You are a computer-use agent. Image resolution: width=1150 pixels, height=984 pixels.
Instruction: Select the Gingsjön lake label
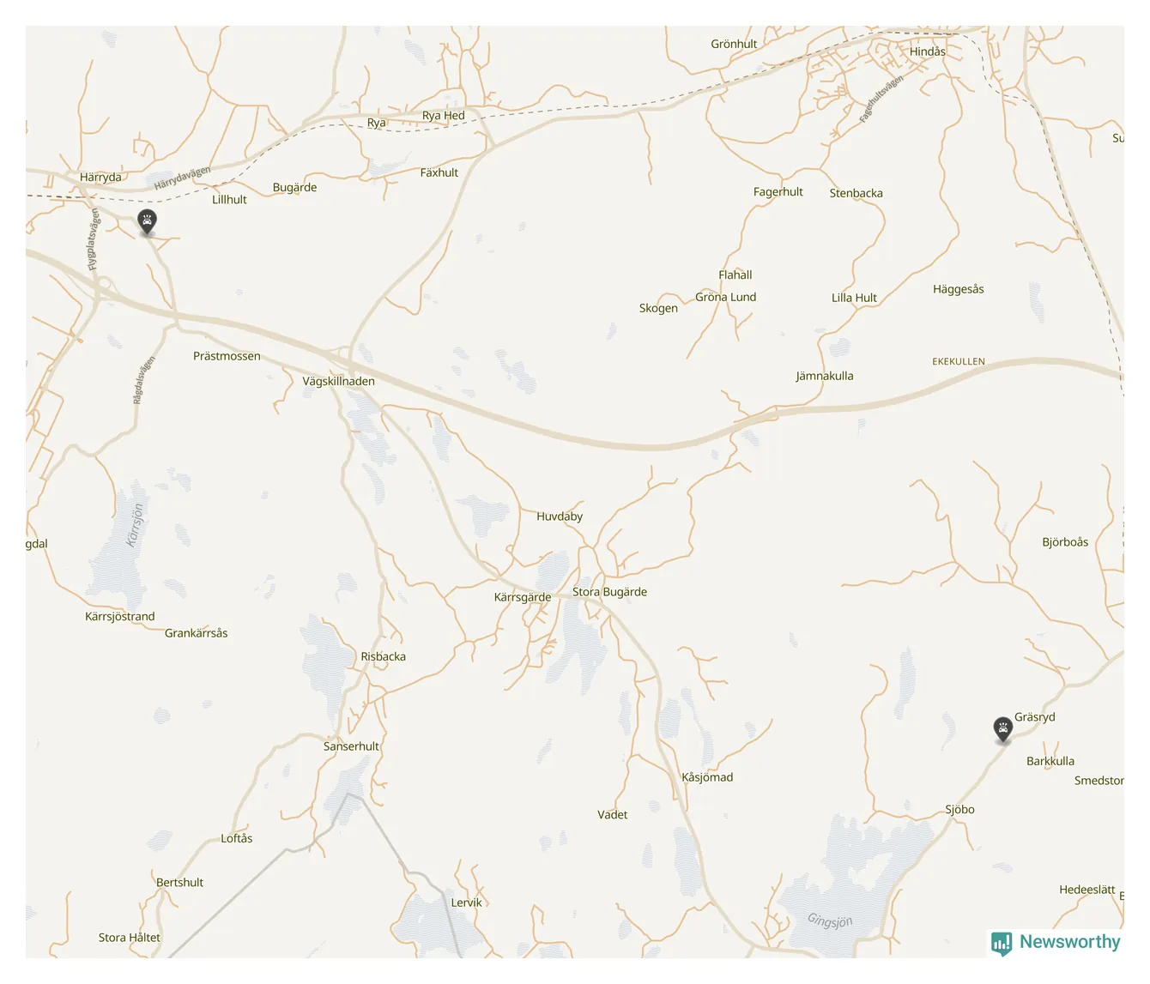[830, 921]
